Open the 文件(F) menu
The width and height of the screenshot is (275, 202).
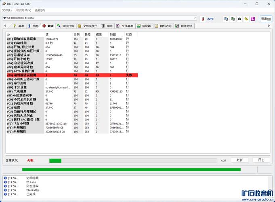point(7,10)
